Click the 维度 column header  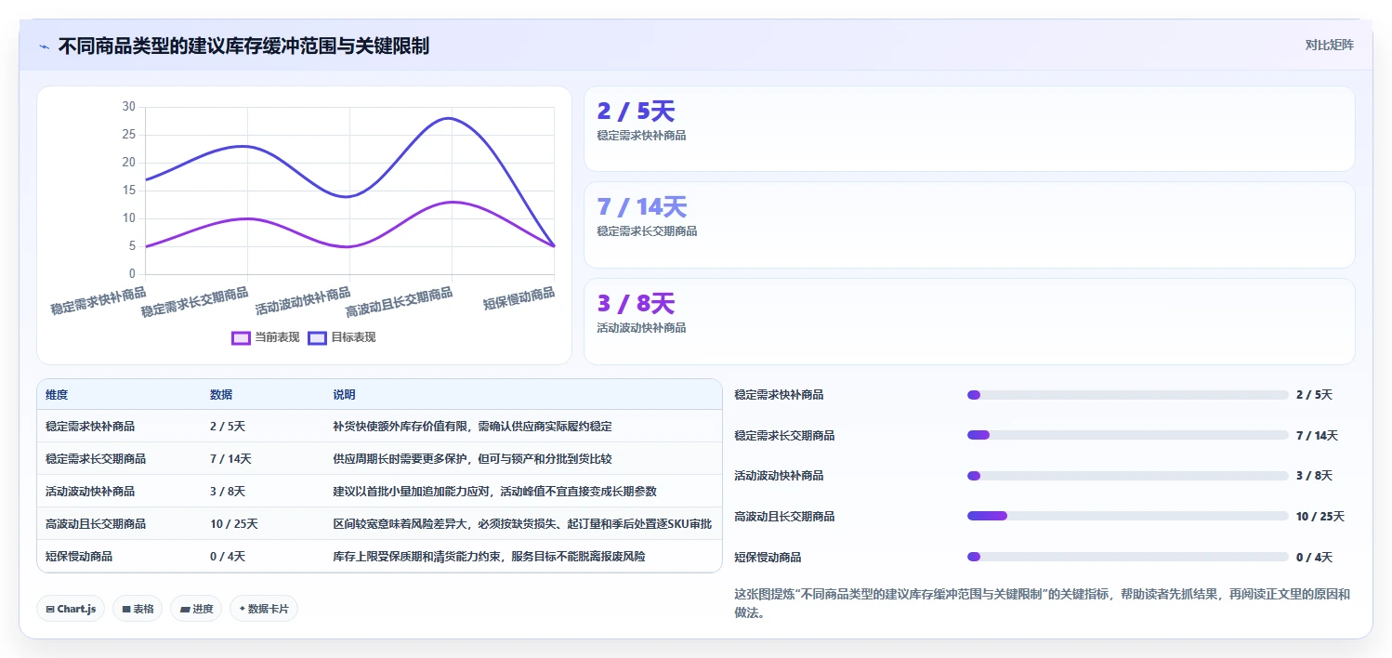[x=57, y=395]
